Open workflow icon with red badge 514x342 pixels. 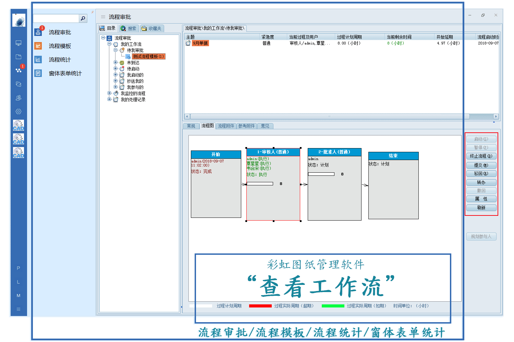pos(19,70)
